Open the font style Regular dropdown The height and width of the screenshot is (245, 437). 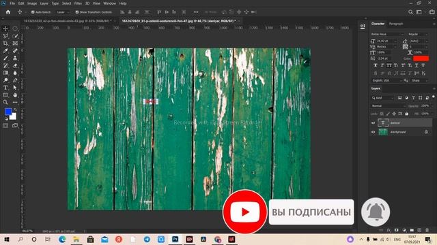coord(418,34)
